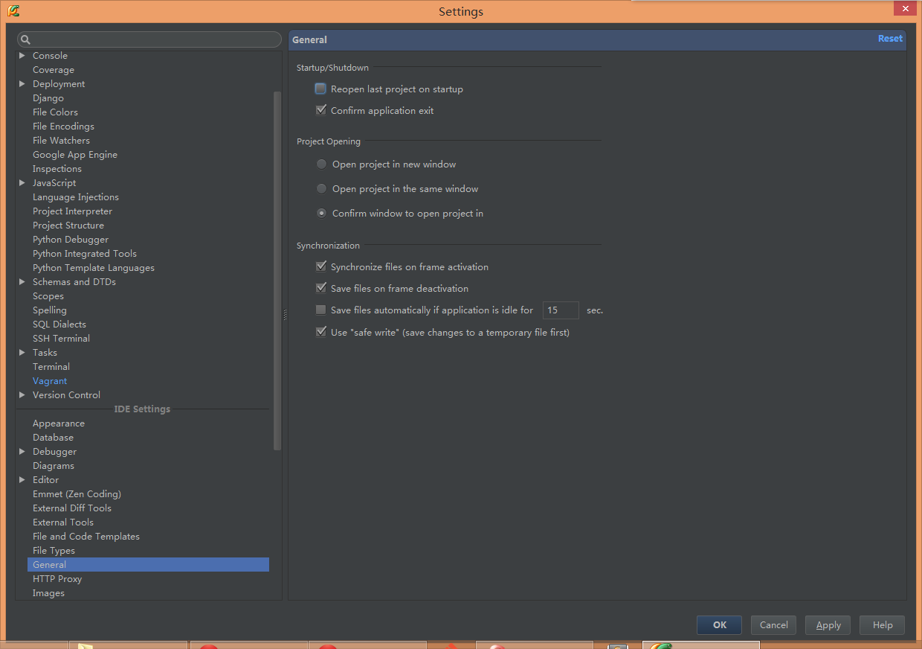The image size is (922, 649).
Task: Turn off the Use "safe write" checkbox
Action: tap(320, 333)
